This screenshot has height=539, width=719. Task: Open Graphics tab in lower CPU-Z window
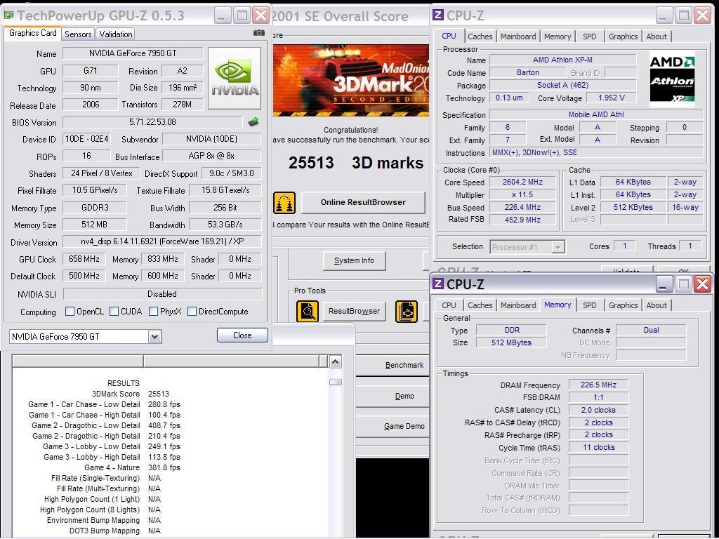click(624, 305)
